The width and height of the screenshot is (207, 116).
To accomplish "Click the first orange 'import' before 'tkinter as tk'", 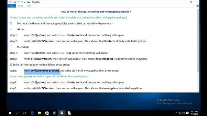I will click(62, 35).
